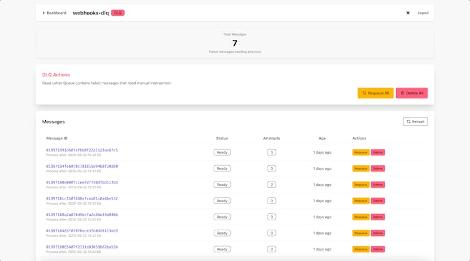470x261 pixels.
Task: Delete the last visible message row
Action: coord(378,249)
